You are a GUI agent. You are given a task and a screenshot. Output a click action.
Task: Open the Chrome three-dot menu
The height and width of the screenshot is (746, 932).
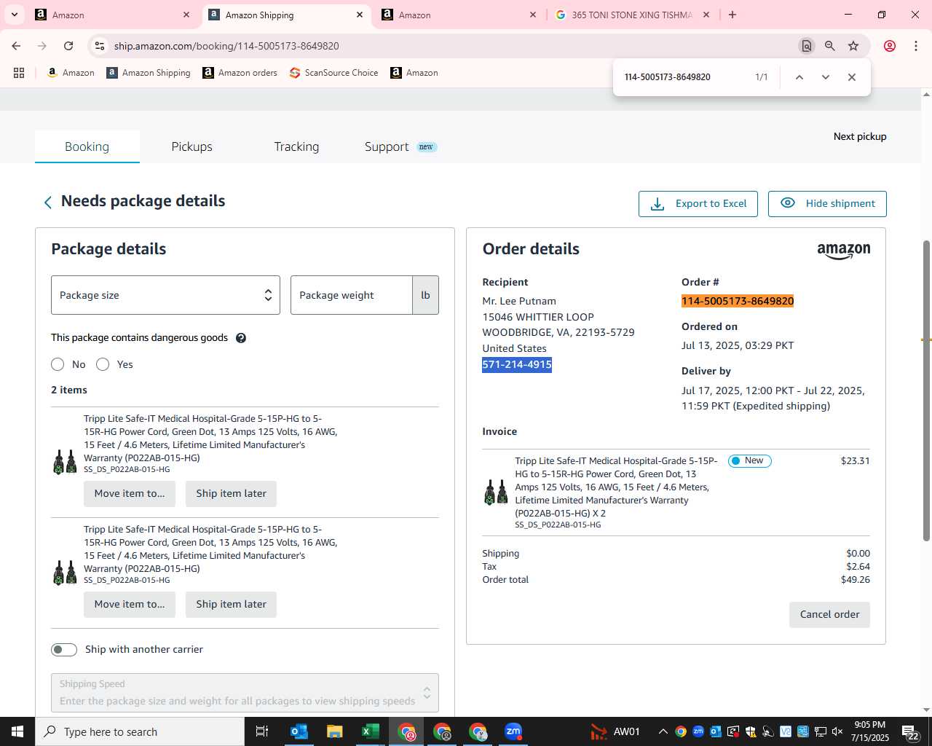tap(916, 46)
